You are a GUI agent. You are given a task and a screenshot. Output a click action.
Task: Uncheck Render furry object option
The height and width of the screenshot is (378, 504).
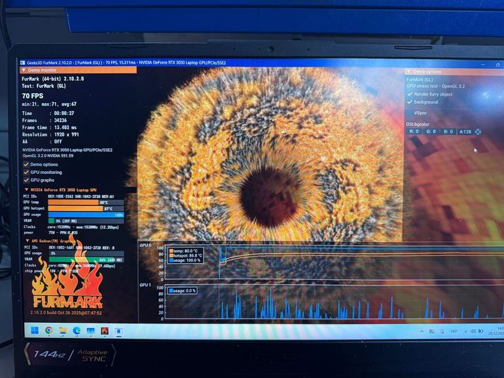(x=409, y=94)
